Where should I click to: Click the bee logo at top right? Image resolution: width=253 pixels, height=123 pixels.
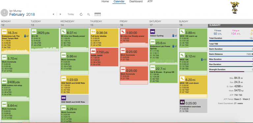235,8
